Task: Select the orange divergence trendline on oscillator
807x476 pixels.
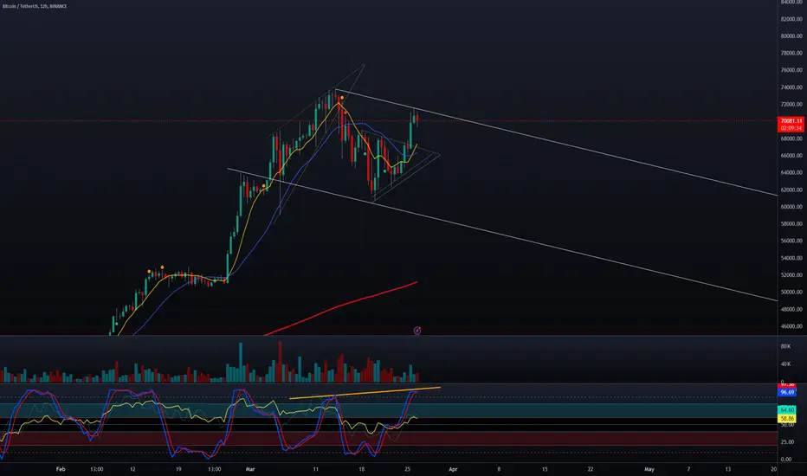Action: [x=365, y=393]
